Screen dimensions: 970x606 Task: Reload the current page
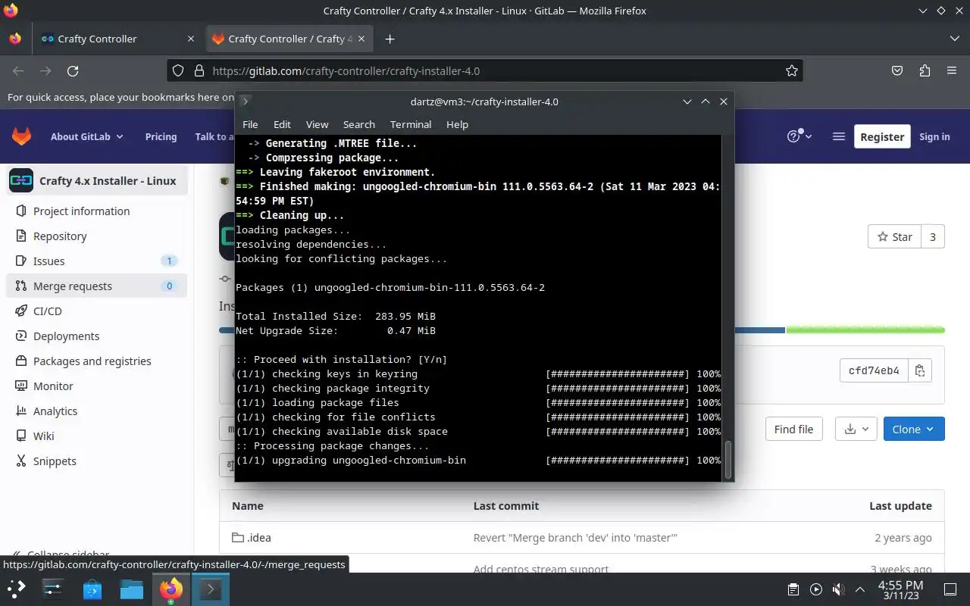pyautogui.click(x=73, y=70)
